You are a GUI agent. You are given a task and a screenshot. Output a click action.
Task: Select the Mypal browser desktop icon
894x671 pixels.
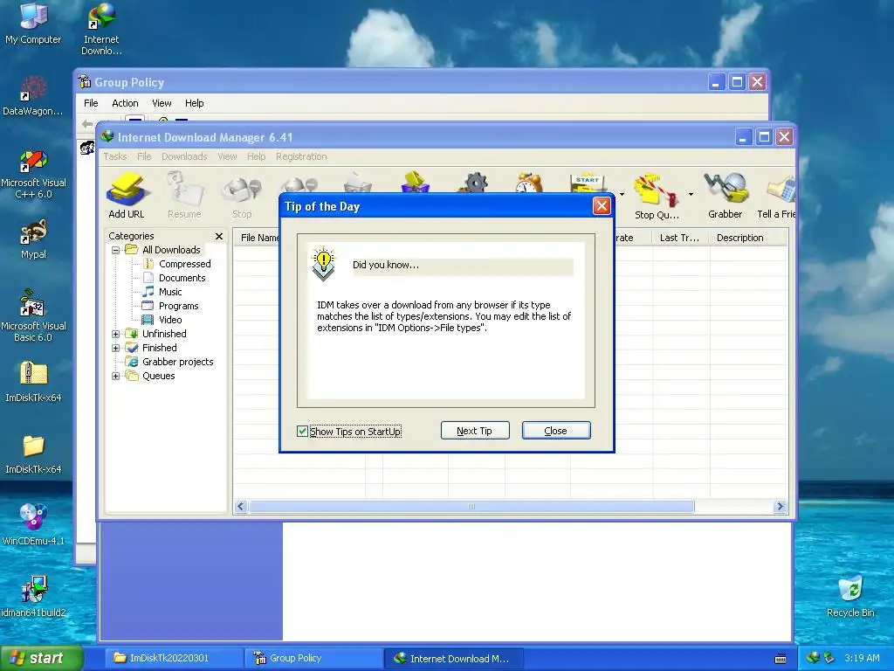33,239
